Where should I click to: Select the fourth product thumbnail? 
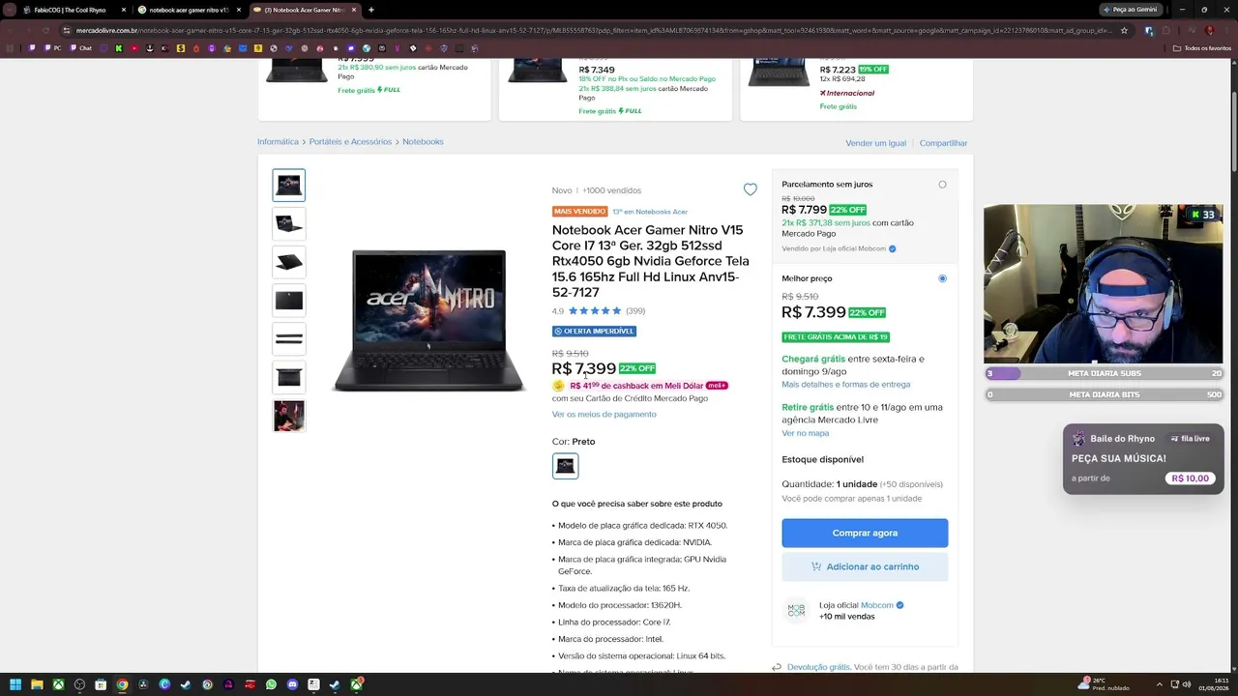click(289, 301)
